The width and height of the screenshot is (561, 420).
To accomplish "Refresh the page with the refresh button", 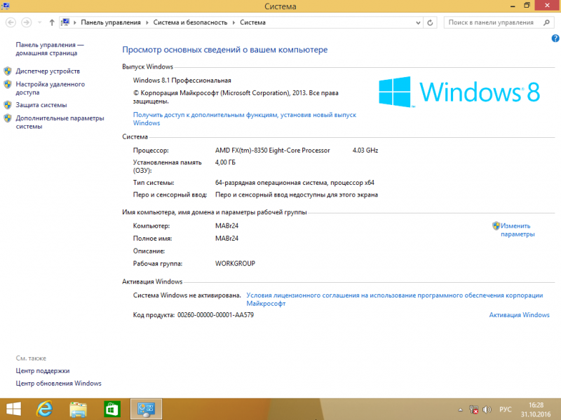I will point(430,22).
